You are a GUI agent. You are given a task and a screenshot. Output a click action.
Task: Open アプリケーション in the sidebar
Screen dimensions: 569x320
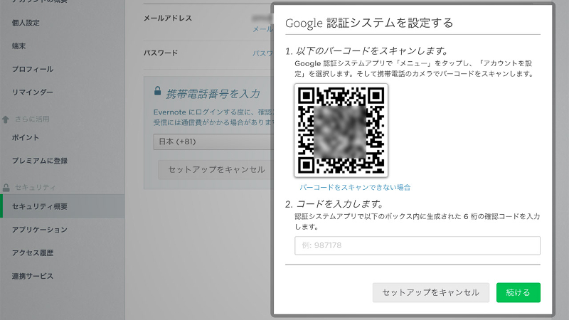40,230
